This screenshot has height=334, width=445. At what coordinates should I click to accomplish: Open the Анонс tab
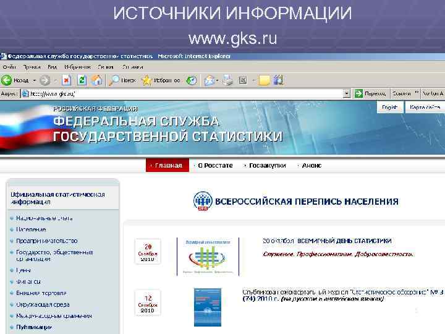[x=311, y=165]
